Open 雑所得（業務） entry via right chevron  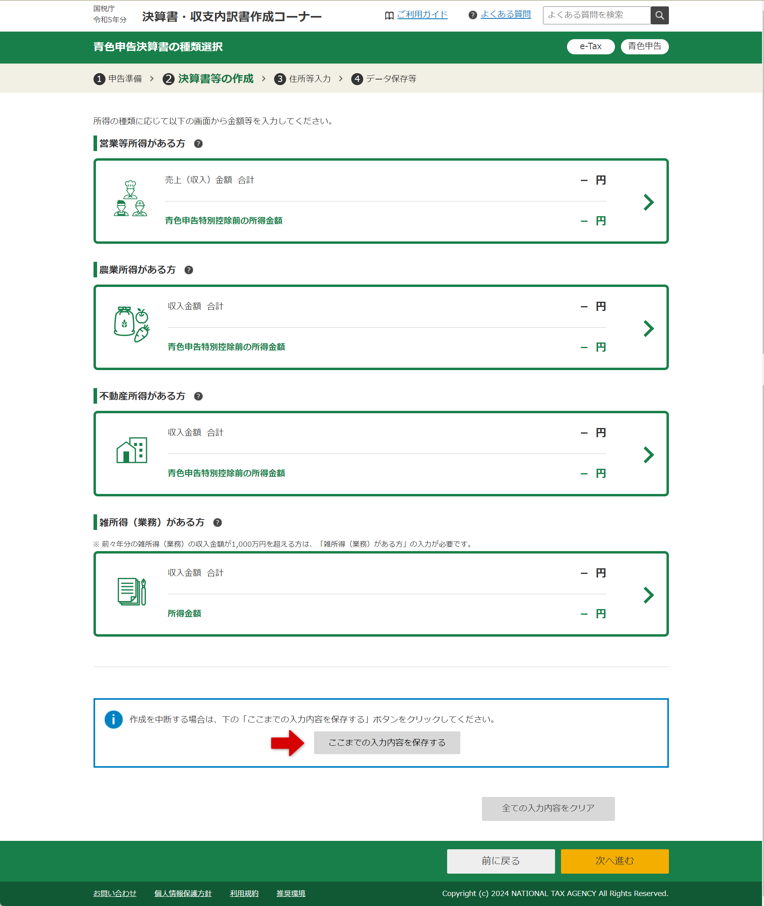pos(648,595)
